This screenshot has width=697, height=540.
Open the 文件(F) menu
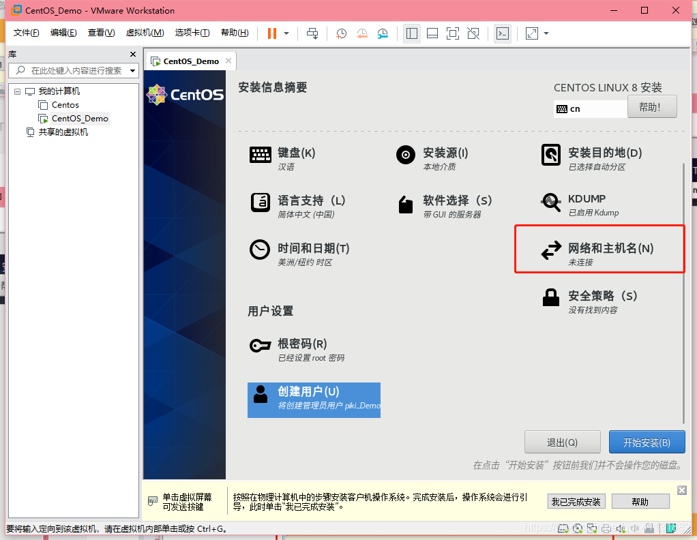coord(26,33)
